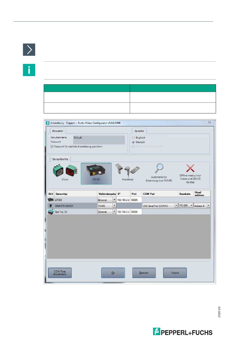
Task: Select Deutsch language option
Action: point(133,142)
